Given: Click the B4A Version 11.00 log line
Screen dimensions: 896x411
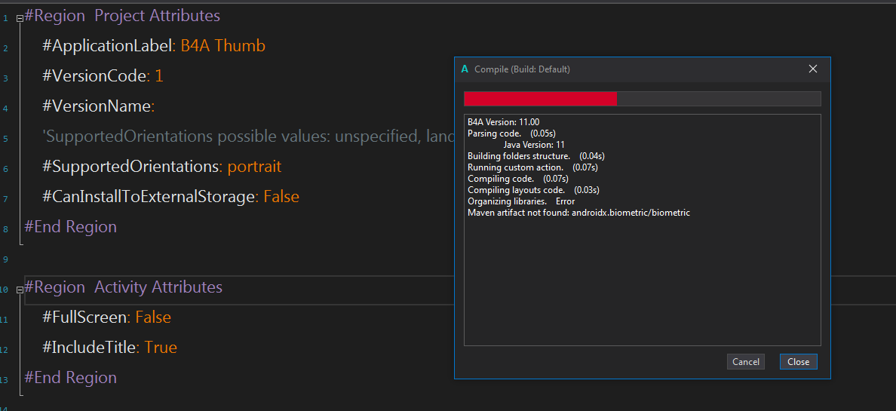Looking at the screenshot, I should tap(503, 122).
